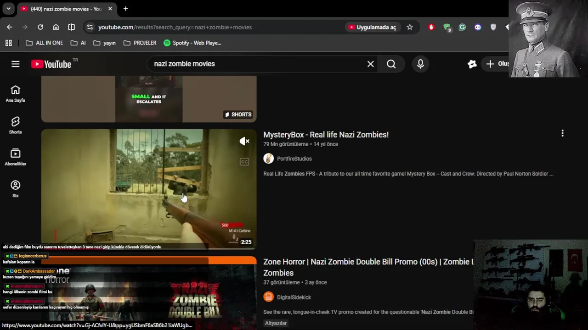The width and height of the screenshot is (588, 330).
Task: Open the Siz profile section
Action: click(15, 189)
